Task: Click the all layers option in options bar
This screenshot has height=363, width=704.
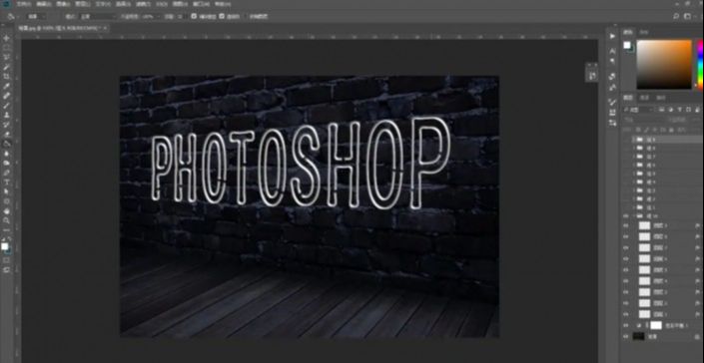Action: [259, 16]
